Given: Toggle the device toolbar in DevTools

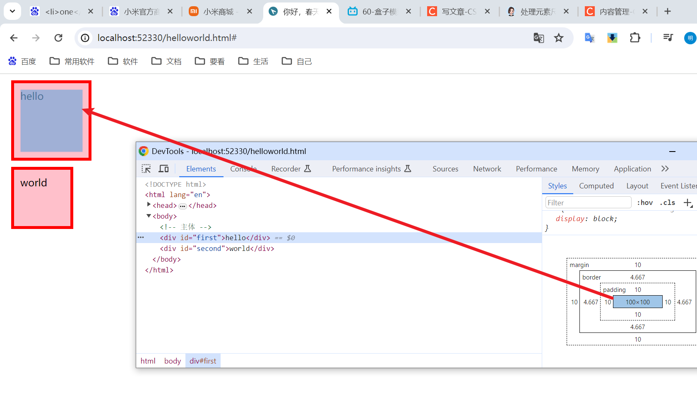Looking at the screenshot, I should coord(163,169).
